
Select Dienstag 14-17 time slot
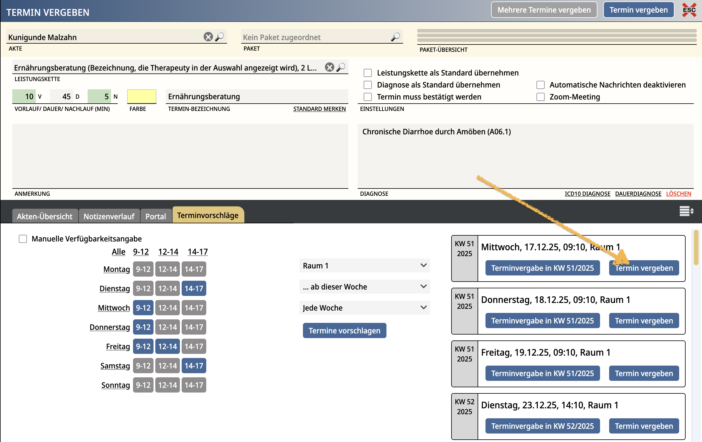(194, 288)
